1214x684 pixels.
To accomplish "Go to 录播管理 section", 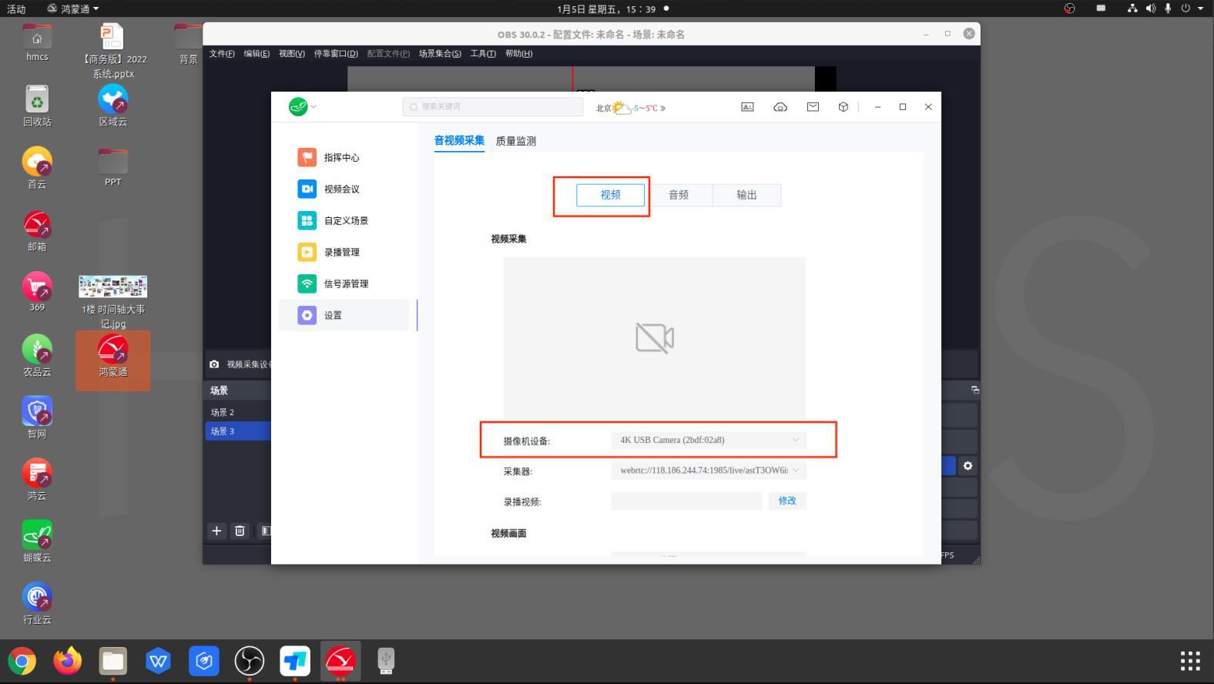I will tap(341, 252).
